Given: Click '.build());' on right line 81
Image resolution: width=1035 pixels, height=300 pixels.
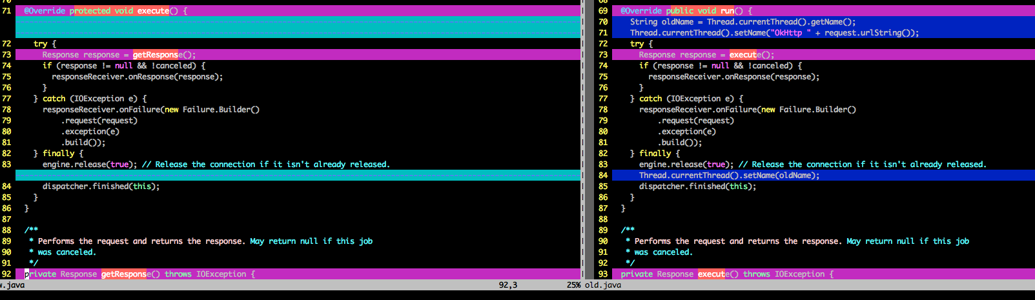Looking at the screenshot, I should pos(680,143).
